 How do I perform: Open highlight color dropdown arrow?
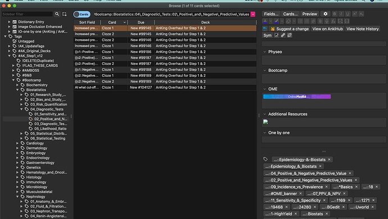coord(282,21)
